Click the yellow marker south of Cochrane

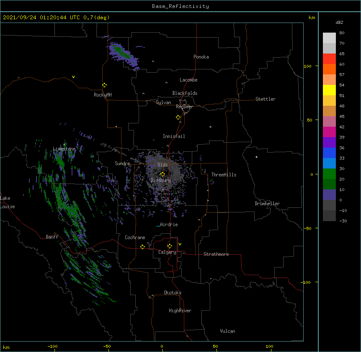point(142,247)
